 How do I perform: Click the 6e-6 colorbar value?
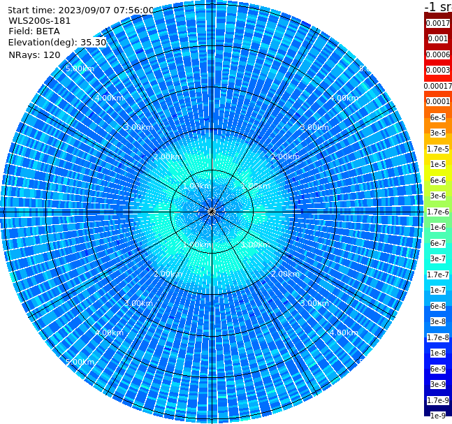click(x=438, y=180)
